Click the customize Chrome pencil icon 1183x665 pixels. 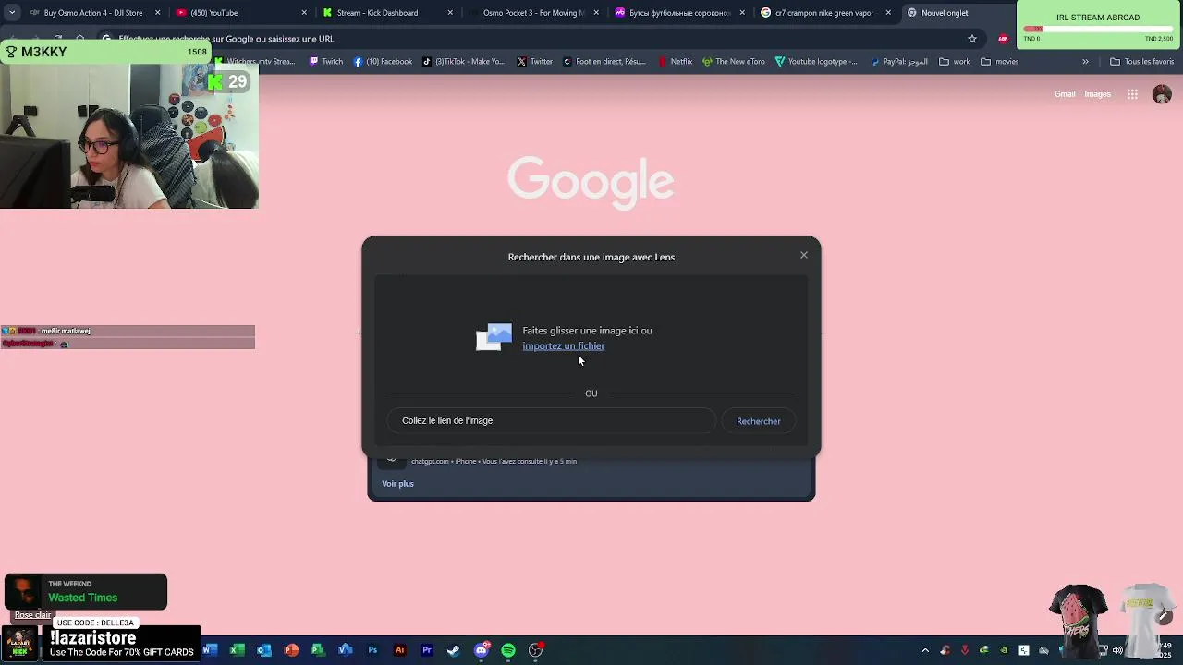pyautogui.click(x=1164, y=616)
